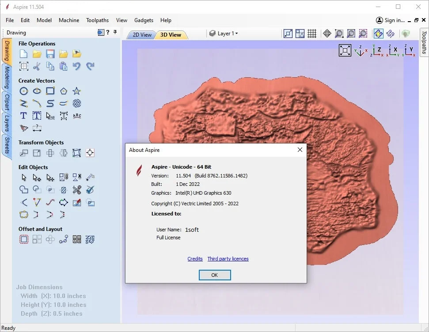Screen dimensions: 429x332
Task: Open the Node Editing tool
Action: [x=37, y=177]
